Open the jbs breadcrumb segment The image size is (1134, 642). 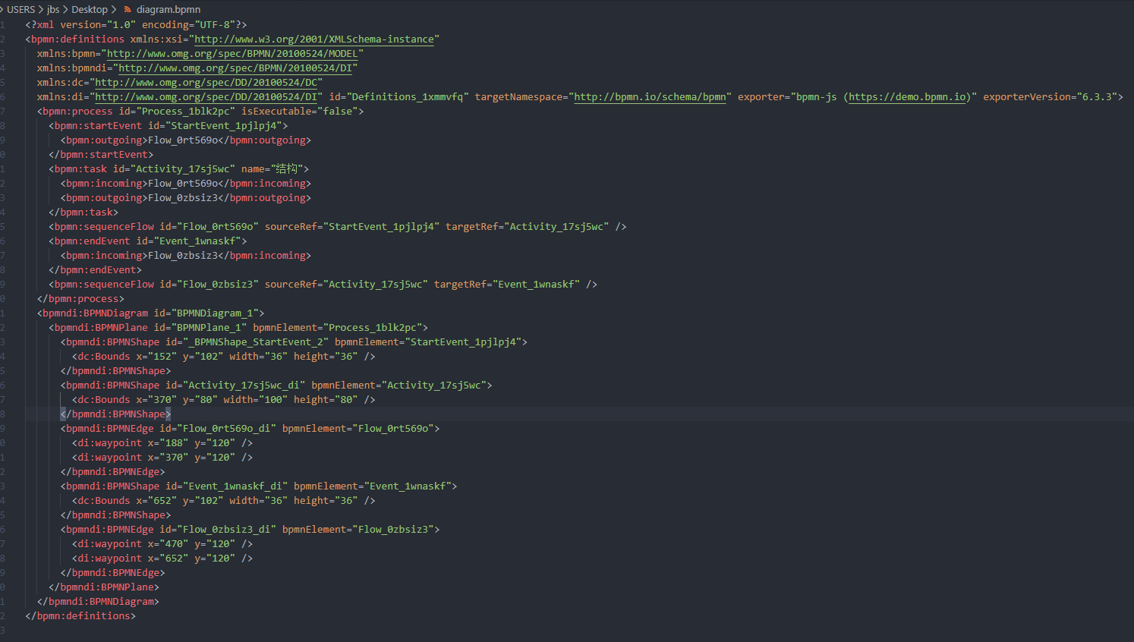[53, 10]
